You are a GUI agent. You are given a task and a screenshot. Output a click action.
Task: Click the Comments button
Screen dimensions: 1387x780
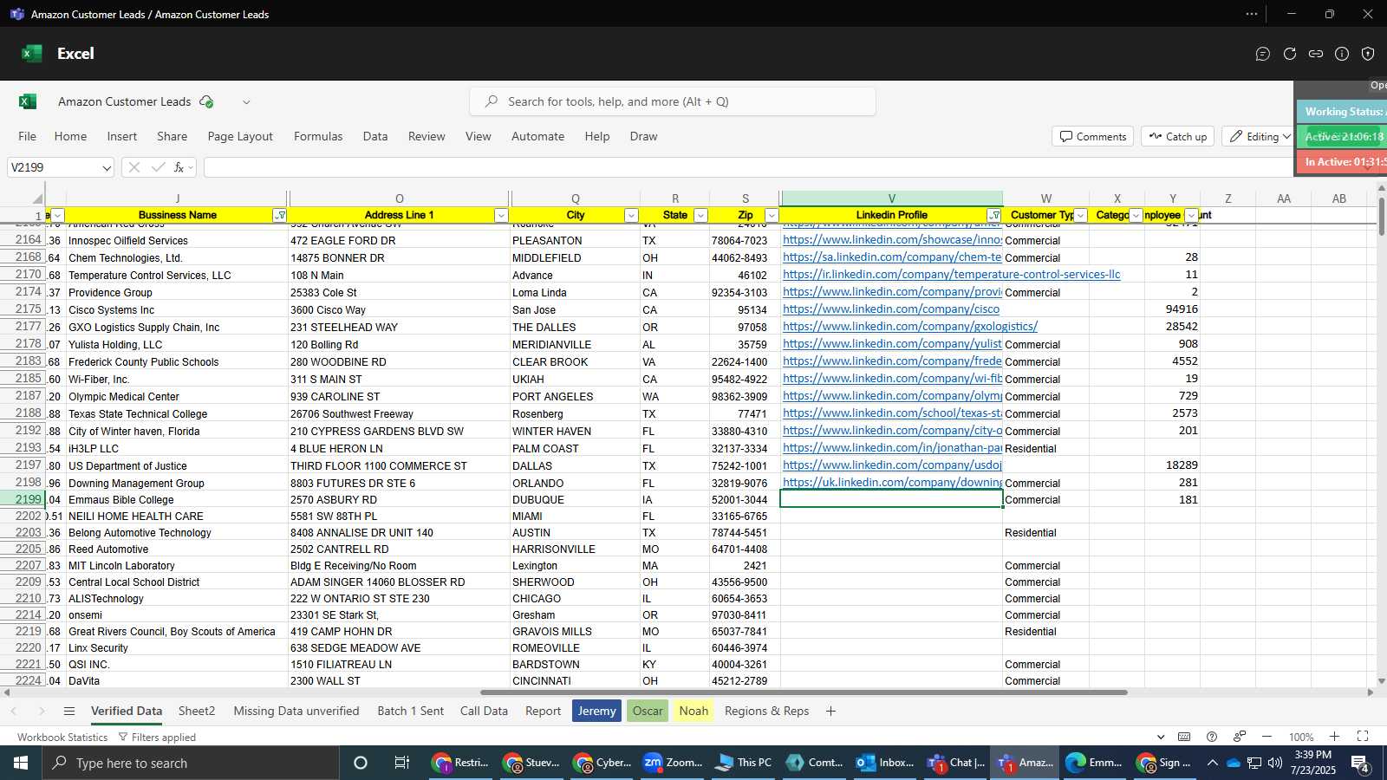pyautogui.click(x=1092, y=137)
